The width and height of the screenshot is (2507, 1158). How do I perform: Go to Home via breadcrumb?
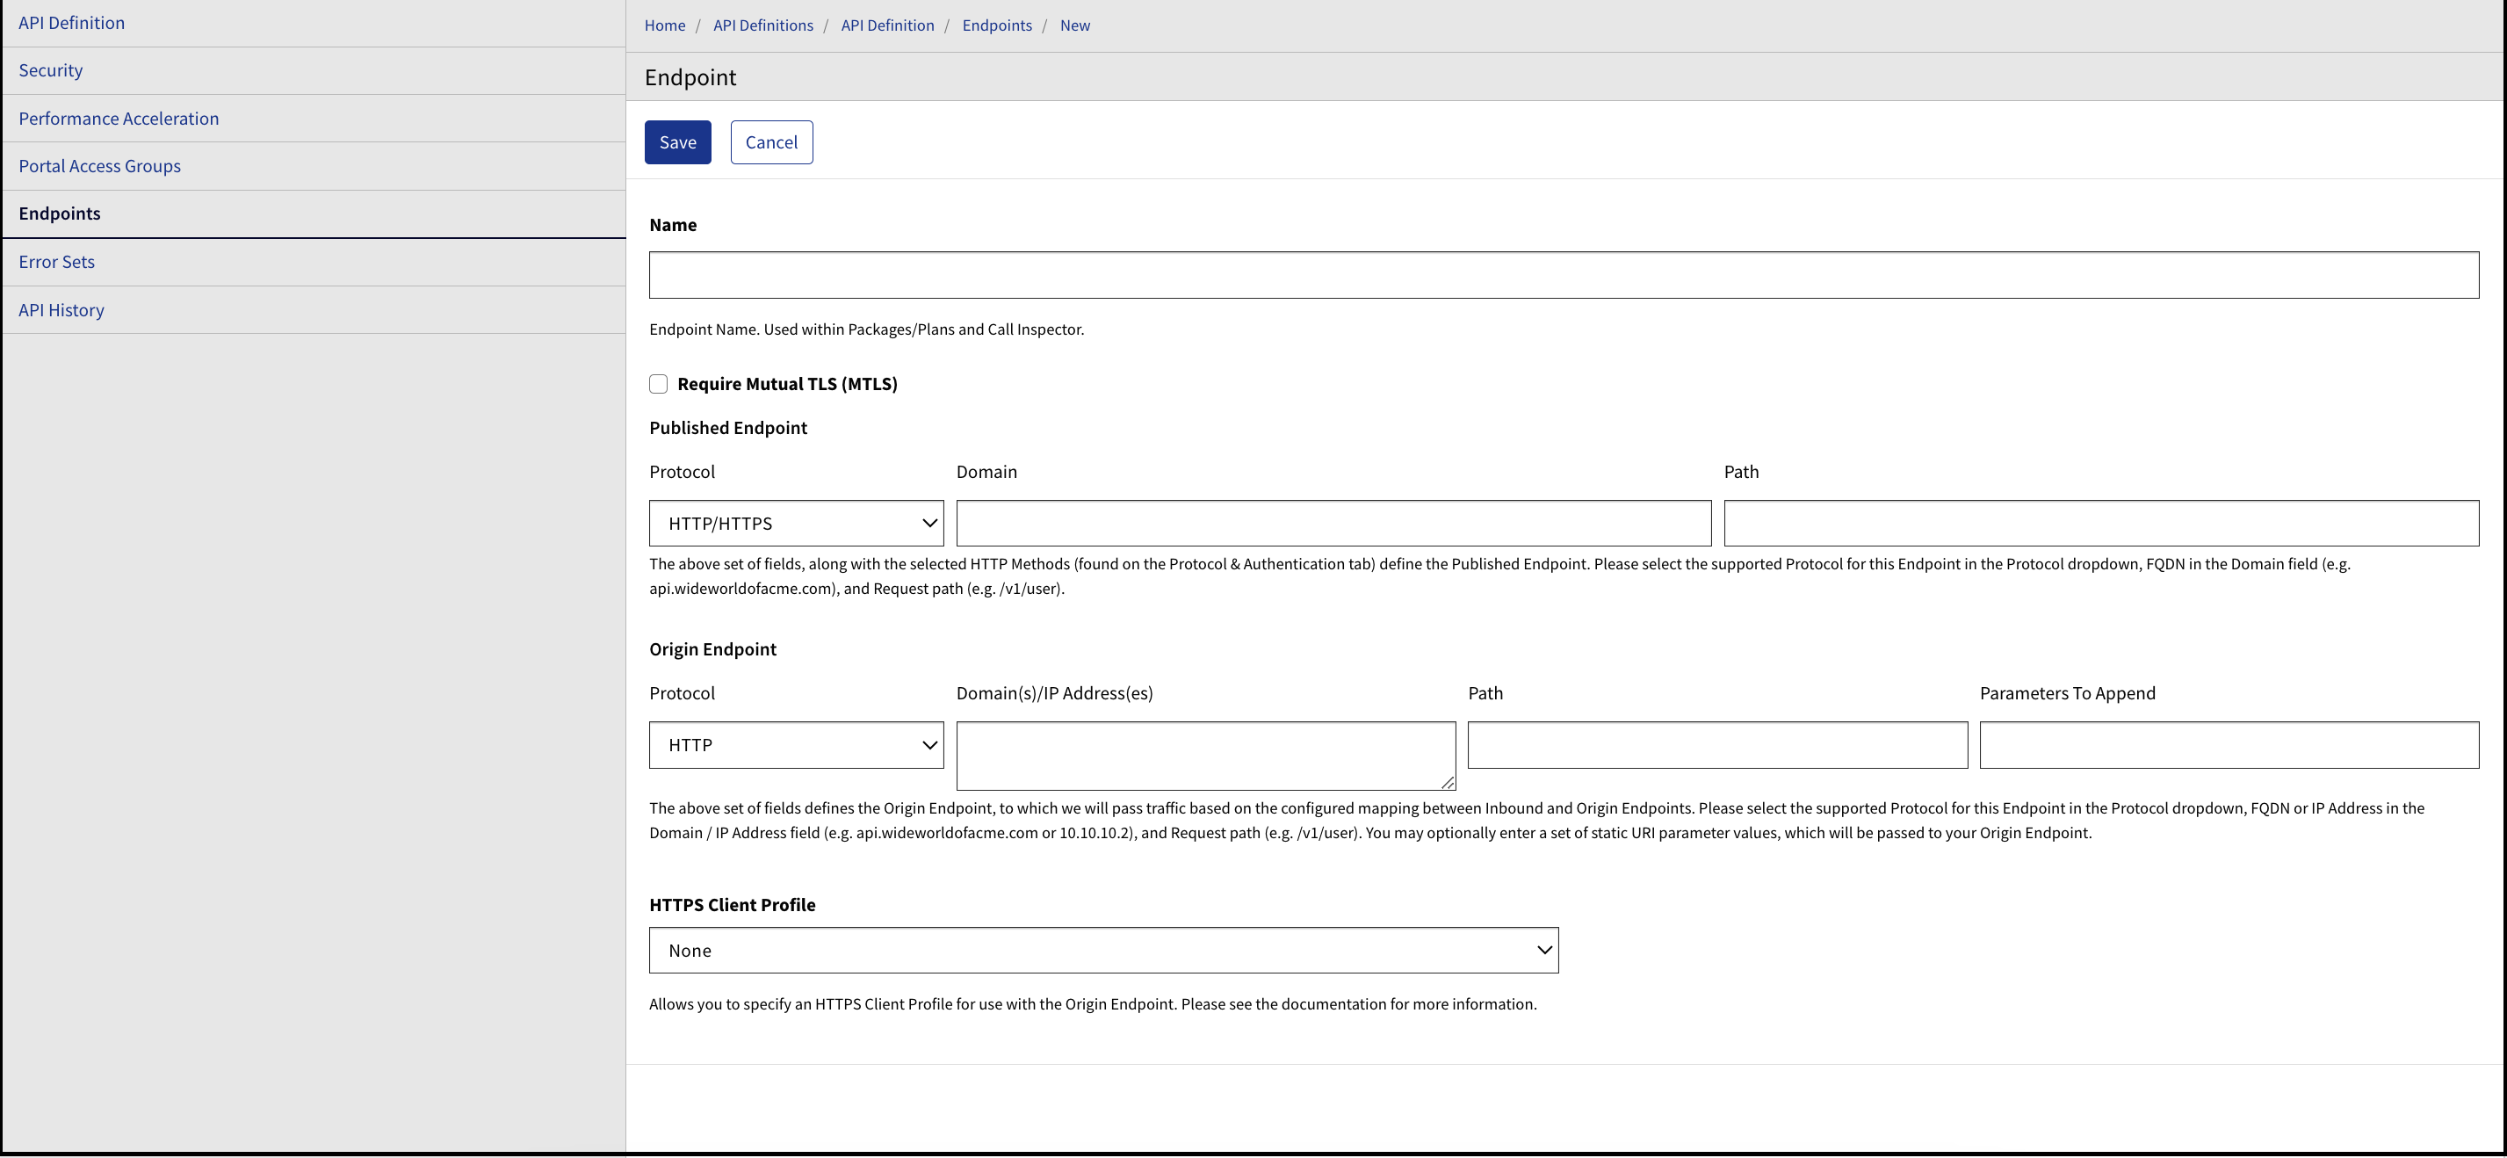click(664, 25)
